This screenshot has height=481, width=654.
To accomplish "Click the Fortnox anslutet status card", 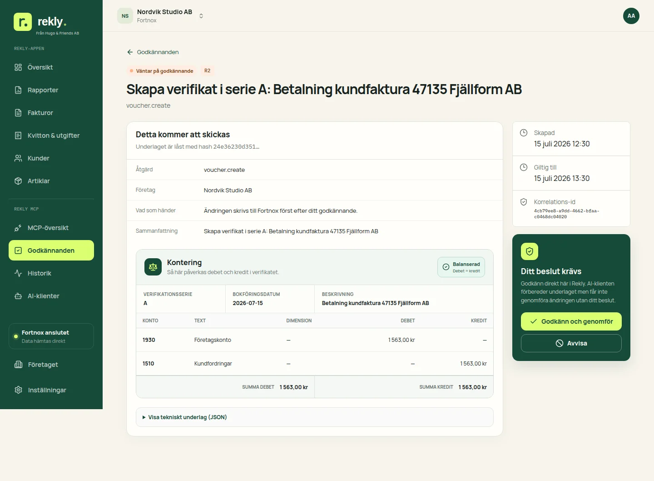I will (x=51, y=336).
